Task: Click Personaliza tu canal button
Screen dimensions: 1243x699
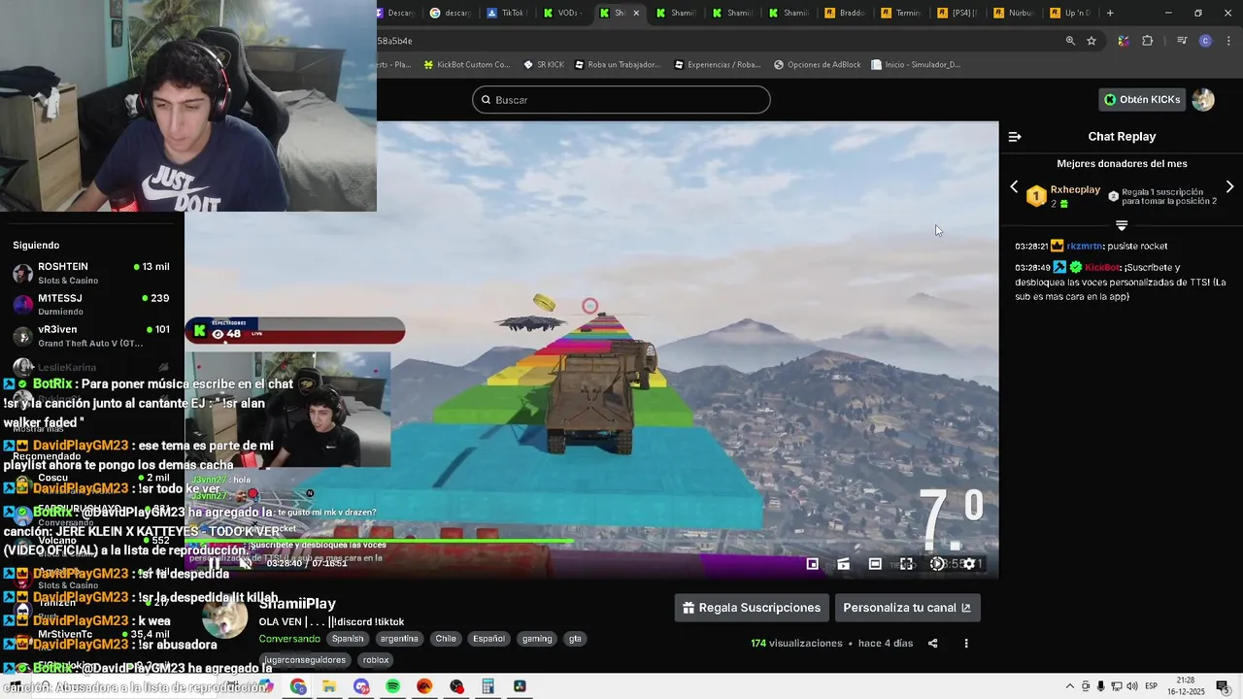Action: pyautogui.click(x=907, y=608)
